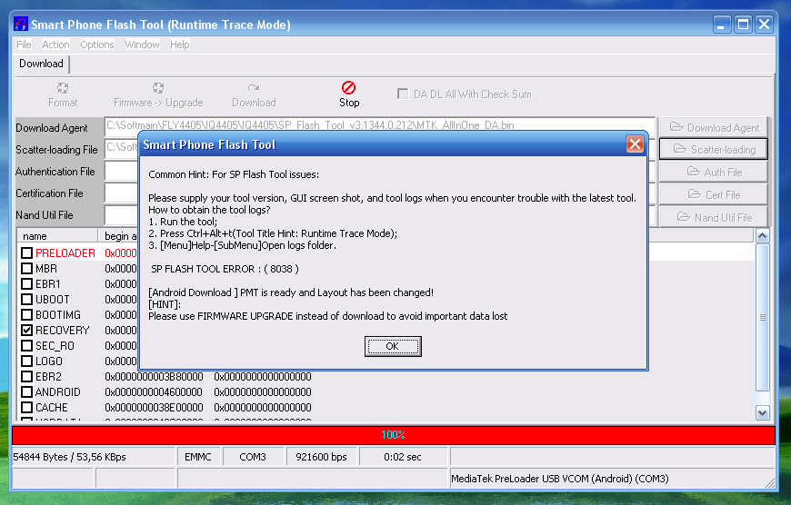Enable the PRELOADER partition checkbox
This screenshot has height=505, width=791.
(27, 253)
